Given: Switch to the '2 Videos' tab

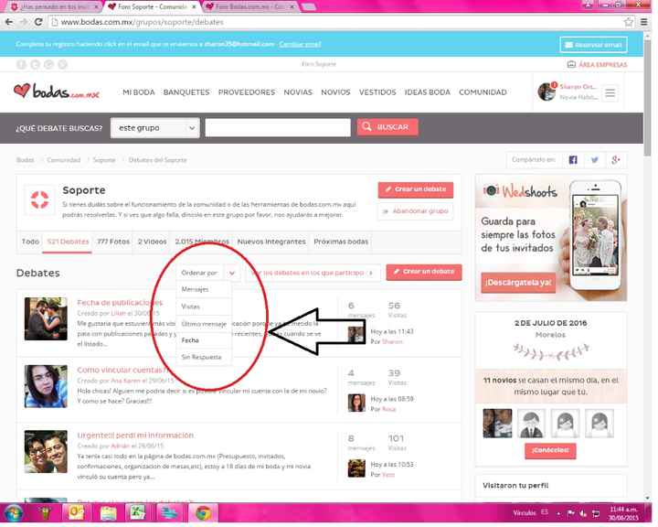Looking at the screenshot, I should 152,242.
